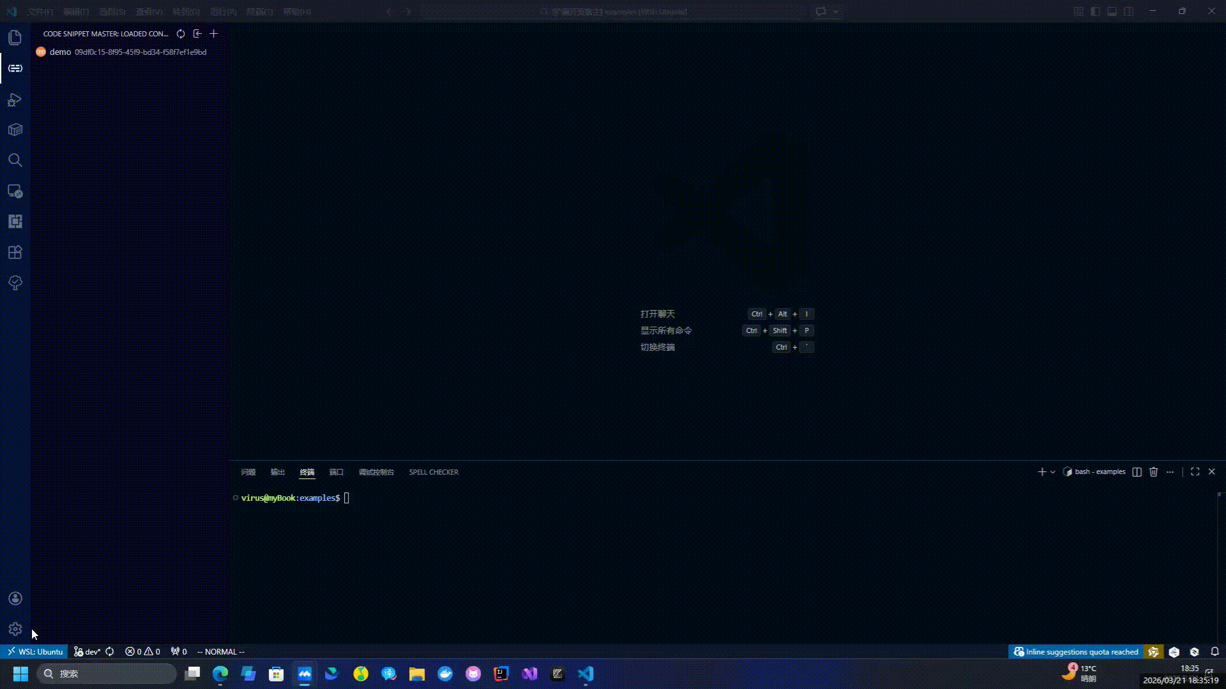Screen dimensions: 1226x689
Task: Toggle bottom panel layout button in title bar
Action: tap(1112, 11)
